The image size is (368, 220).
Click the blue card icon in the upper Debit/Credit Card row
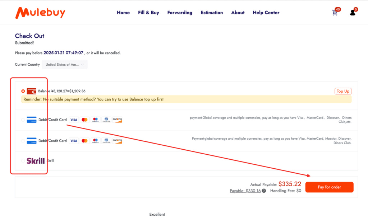(x=32, y=120)
